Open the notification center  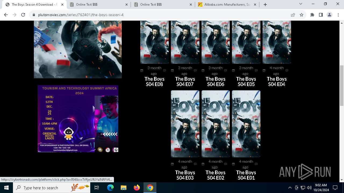(335, 188)
